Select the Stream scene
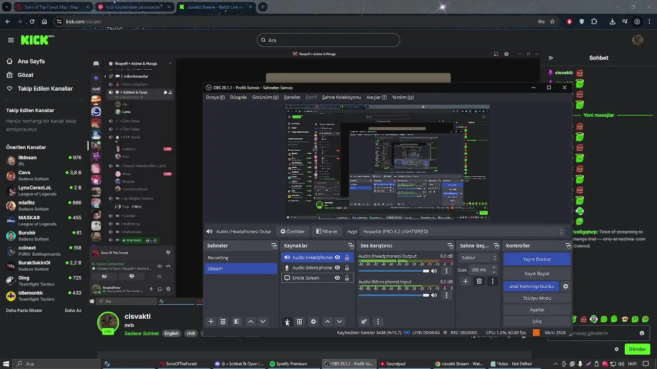Image resolution: width=657 pixels, height=369 pixels. pyautogui.click(x=241, y=269)
